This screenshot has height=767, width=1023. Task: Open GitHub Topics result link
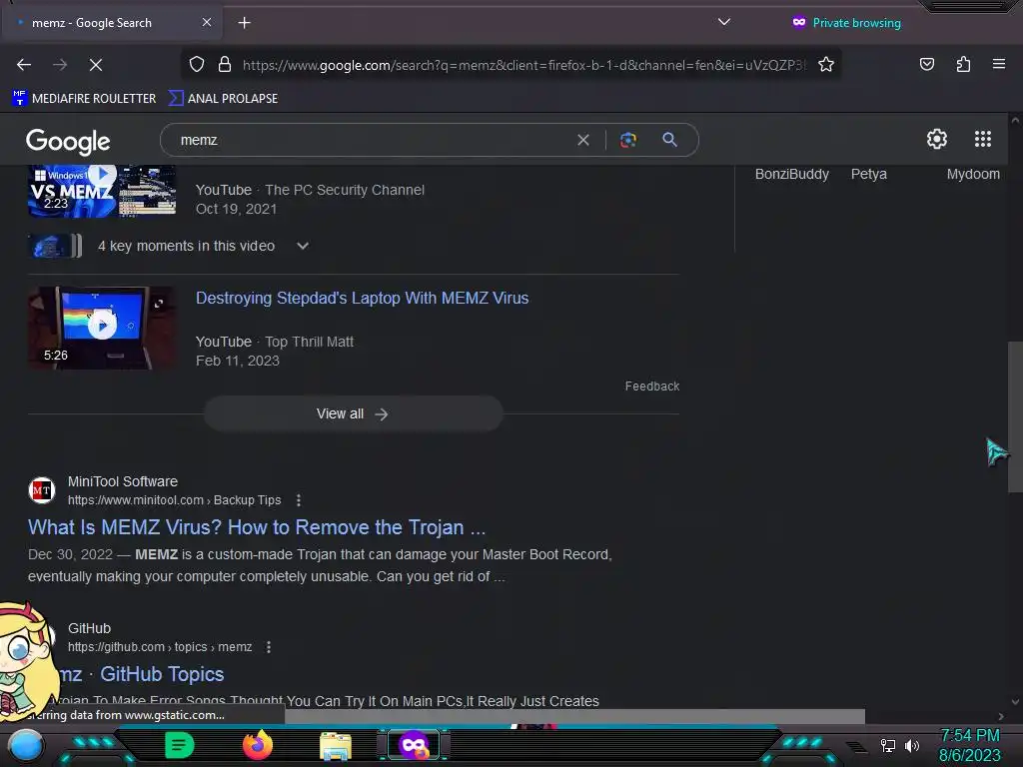[140, 674]
